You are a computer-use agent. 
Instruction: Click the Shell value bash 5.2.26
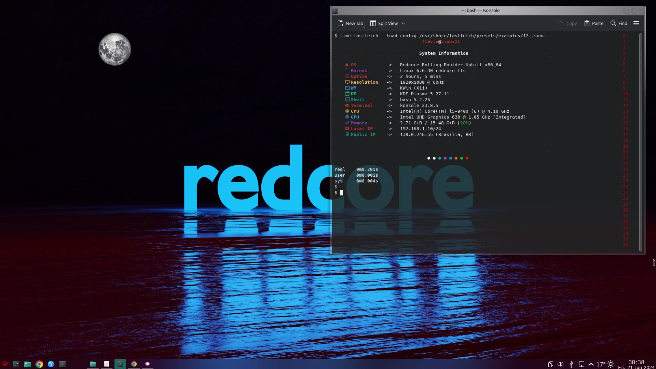(x=415, y=100)
